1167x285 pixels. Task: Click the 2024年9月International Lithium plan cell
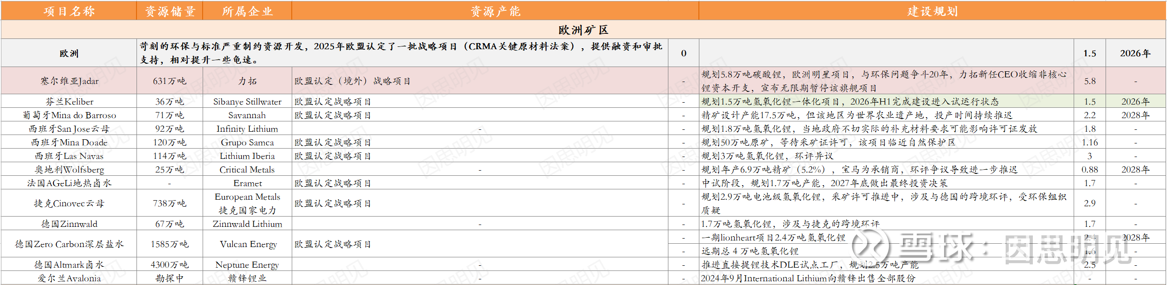(x=887, y=278)
